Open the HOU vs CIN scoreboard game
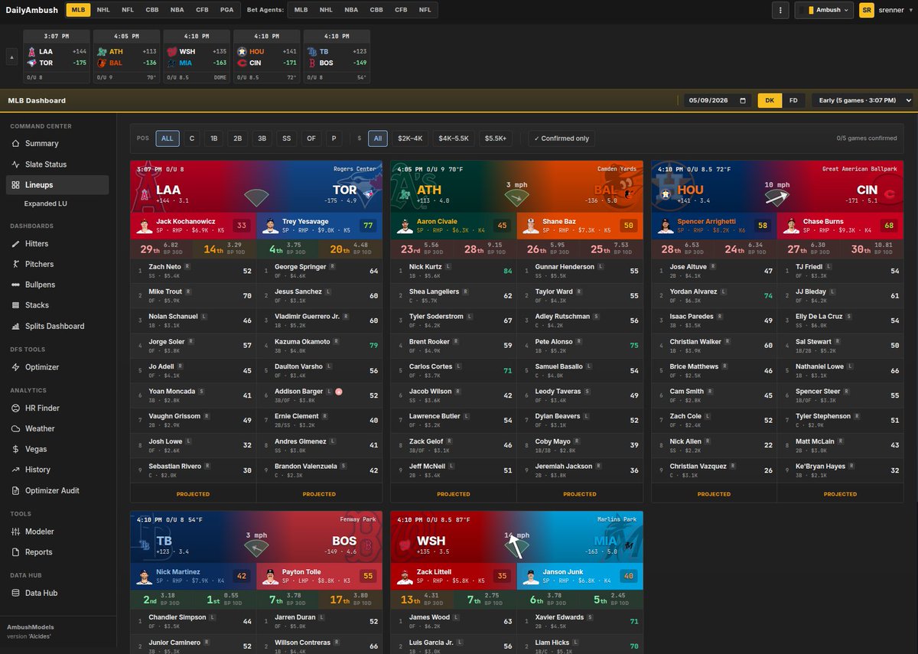Viewport: 918px width, 654px height. (x=266, y=57)
